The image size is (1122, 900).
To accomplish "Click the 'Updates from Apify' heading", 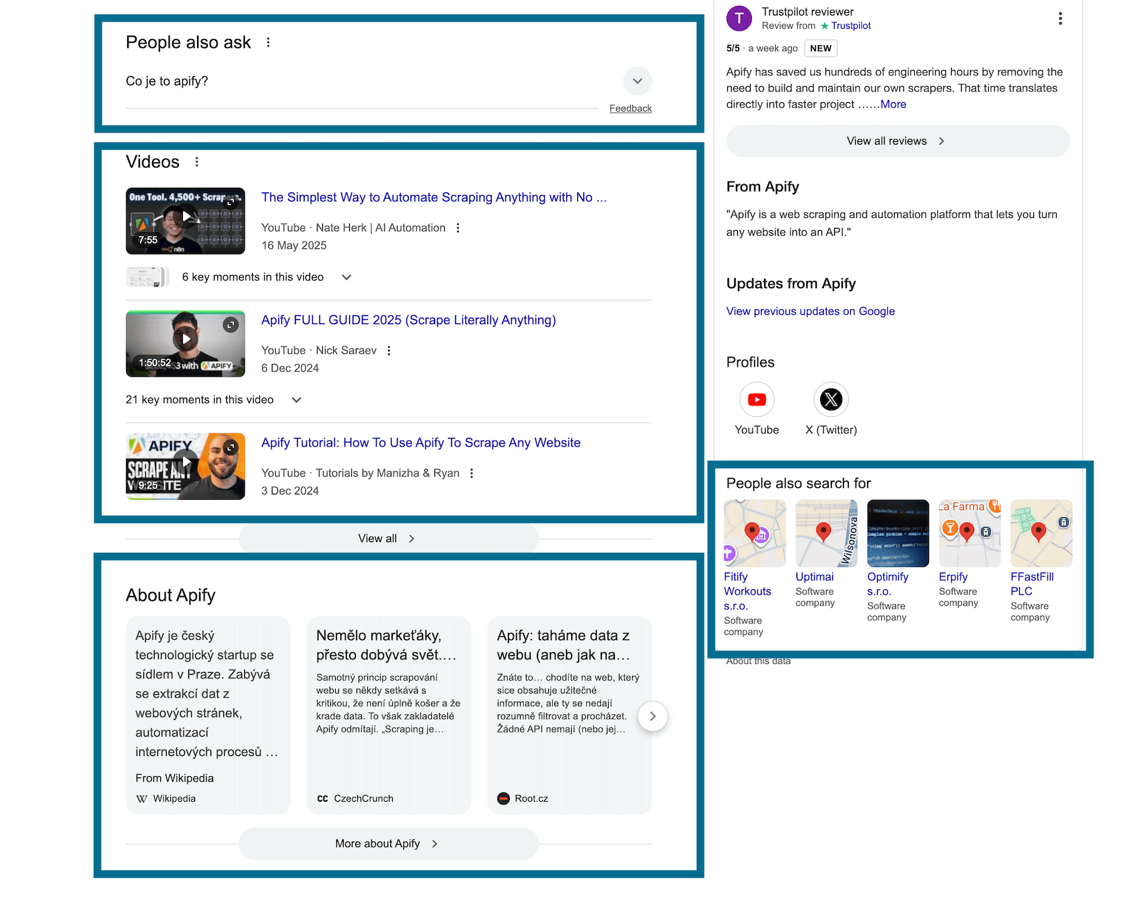I will tap(791, 284).
